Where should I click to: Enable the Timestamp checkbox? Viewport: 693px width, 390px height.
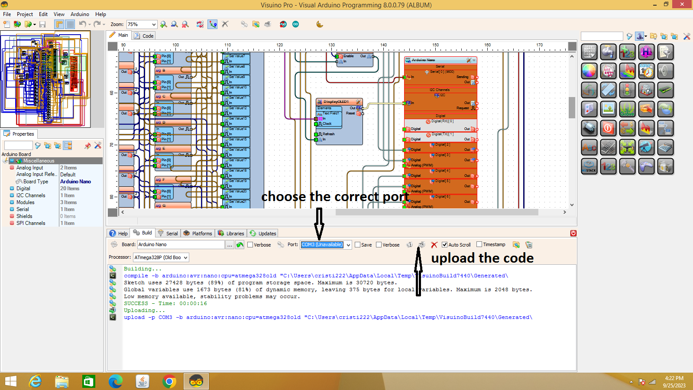[479, 244]
